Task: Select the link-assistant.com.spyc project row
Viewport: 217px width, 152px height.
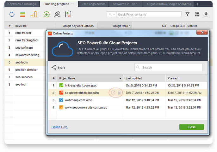Action: click(127, 85)
